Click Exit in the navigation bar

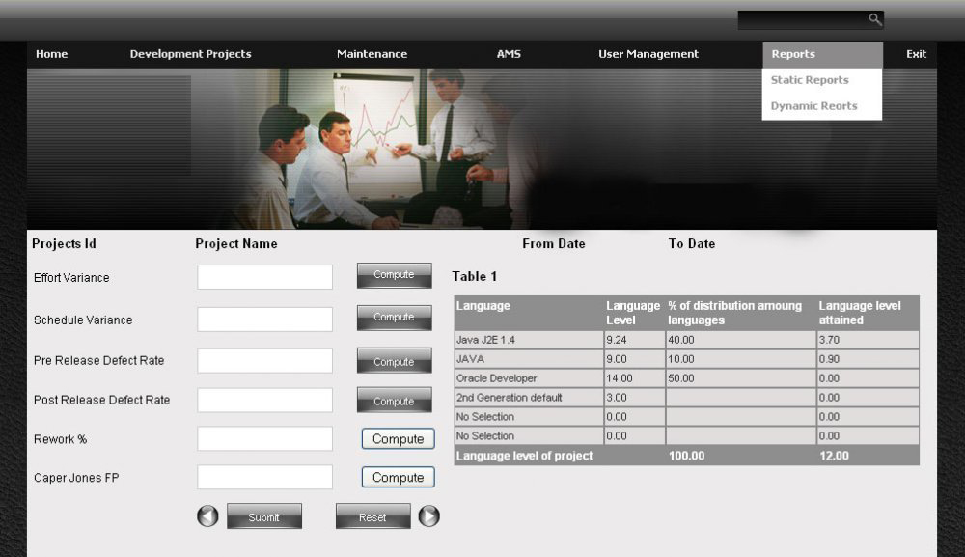[x=916, y=54]
